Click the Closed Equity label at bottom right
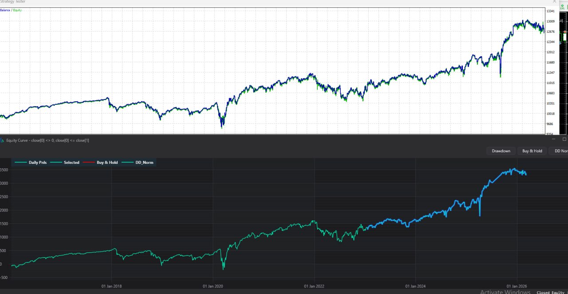The image size is (568, 294). [x=551, y=292]
